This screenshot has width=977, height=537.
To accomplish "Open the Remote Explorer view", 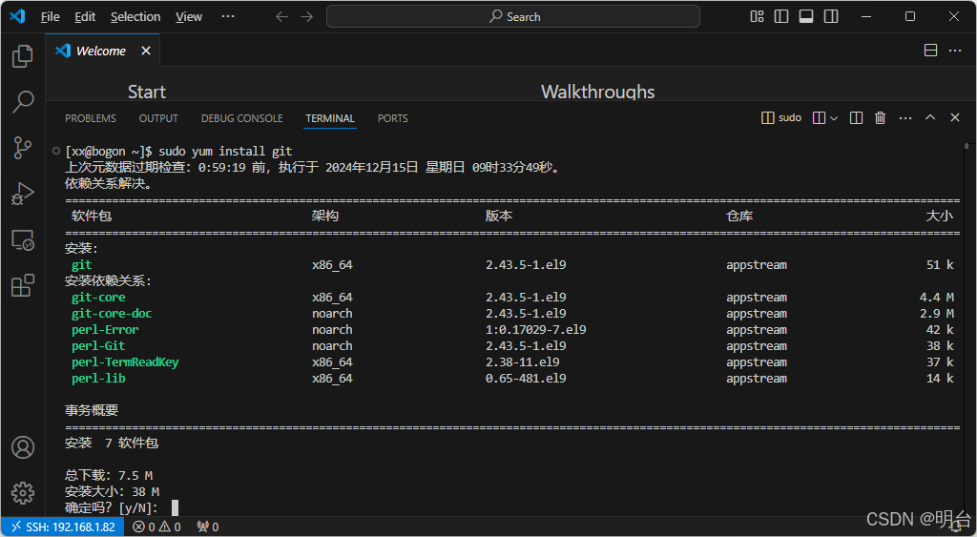I will tap(23, 239).
